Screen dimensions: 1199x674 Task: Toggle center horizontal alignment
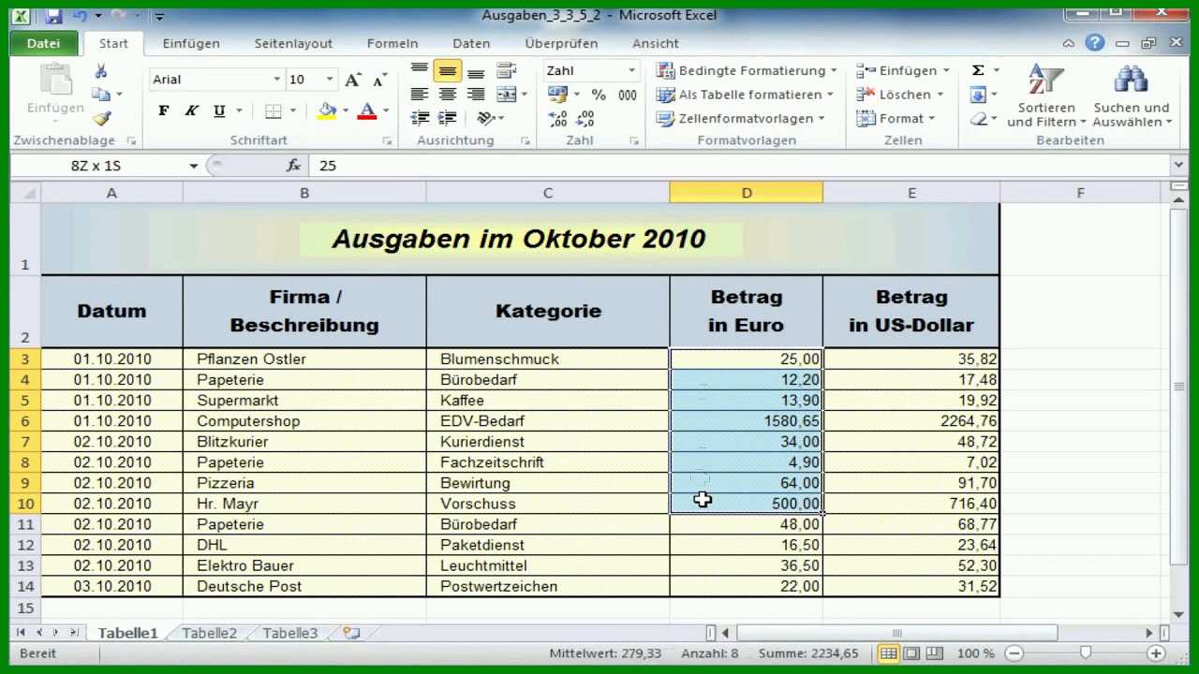pyautogui.click(x=448, y=95)
